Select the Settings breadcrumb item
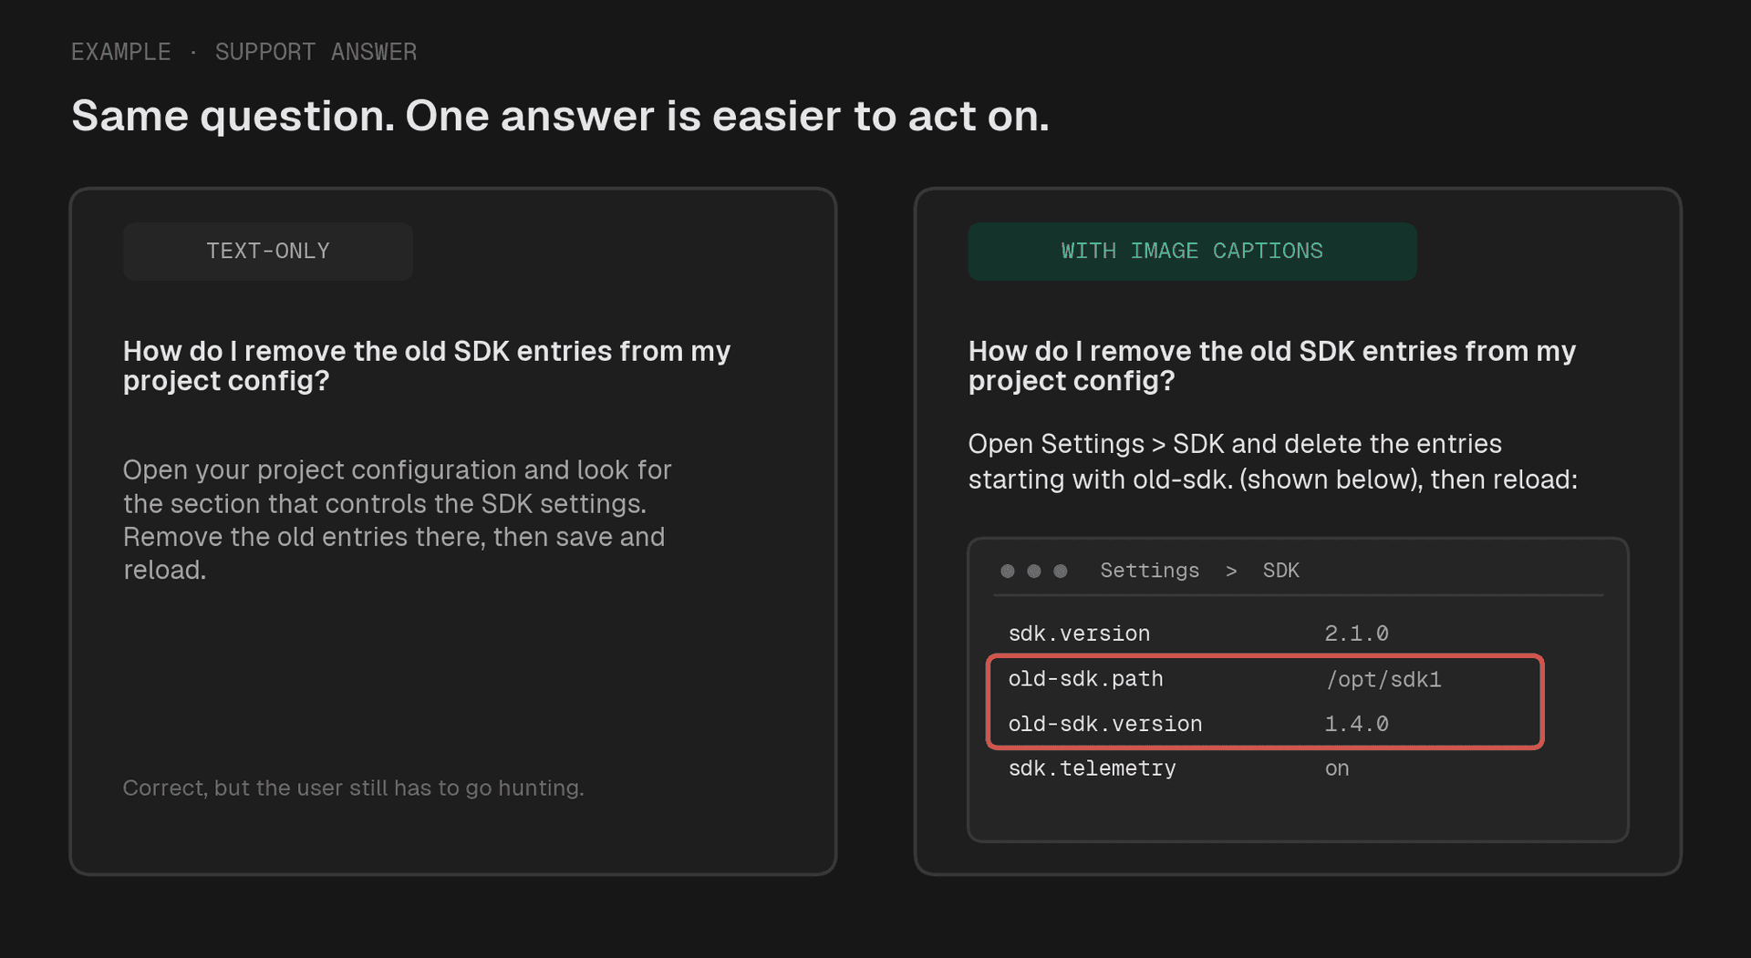1751x958 pixels. pyautogui.click(x=1149, y=571)
